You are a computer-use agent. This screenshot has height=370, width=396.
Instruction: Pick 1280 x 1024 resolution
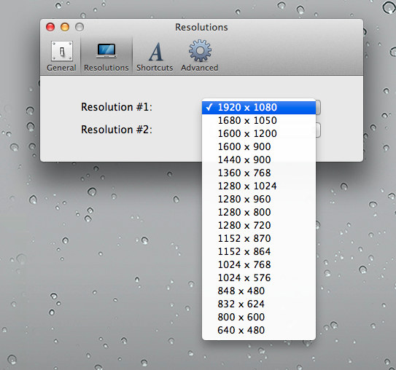(x=259, y=186)
